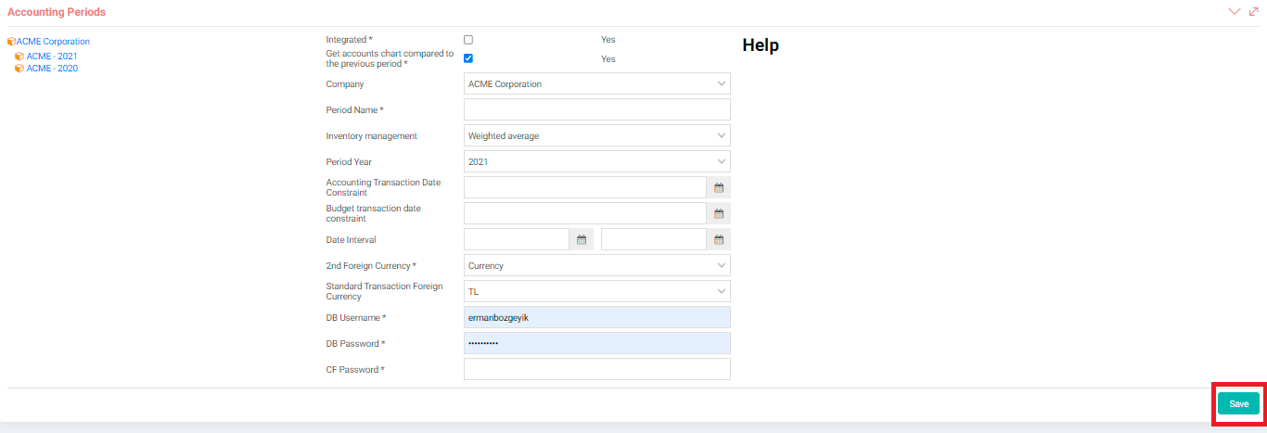This screenshot has width=1267, height=433.
Task: Open the Period Year dropdown
Action: click(597, 161)
